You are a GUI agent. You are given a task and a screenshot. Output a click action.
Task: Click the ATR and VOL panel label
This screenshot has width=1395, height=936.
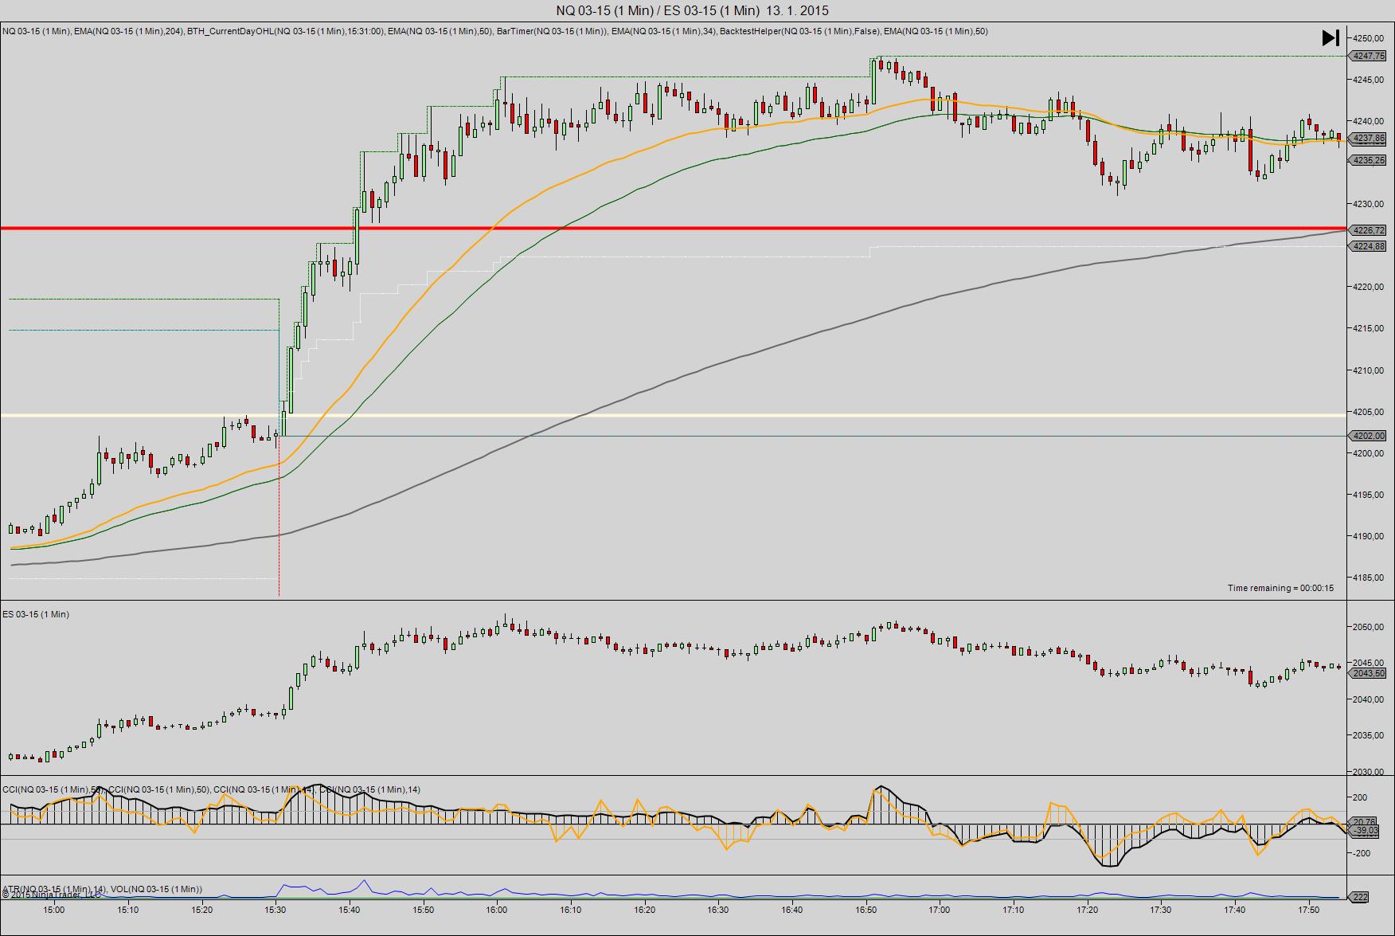pyautogui.click(x=102, y=889)
